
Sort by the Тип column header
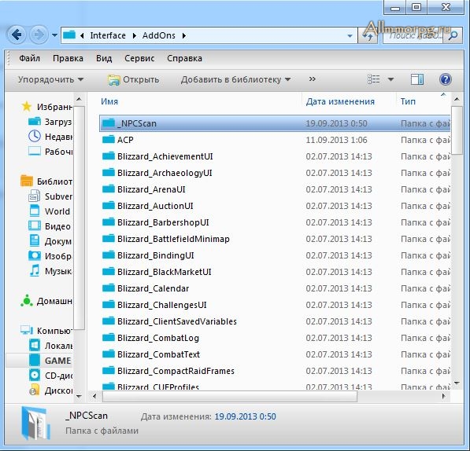pyautogui.click(x=408, y=101)
